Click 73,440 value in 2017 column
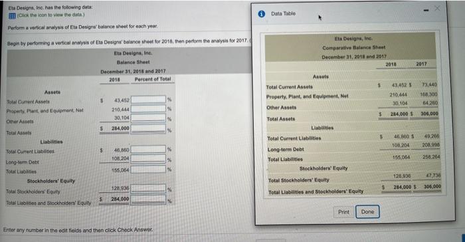This screenshot has width=465, height=242. coord(429,85)
